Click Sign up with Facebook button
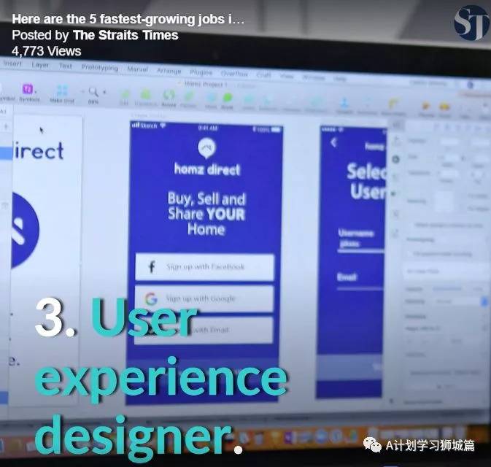 tap(204, 267)
